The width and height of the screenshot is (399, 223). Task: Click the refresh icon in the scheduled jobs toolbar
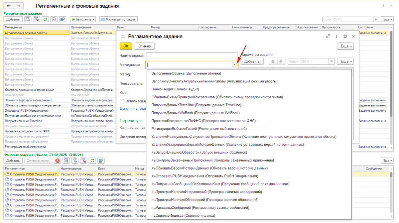(x=45, y=19)
